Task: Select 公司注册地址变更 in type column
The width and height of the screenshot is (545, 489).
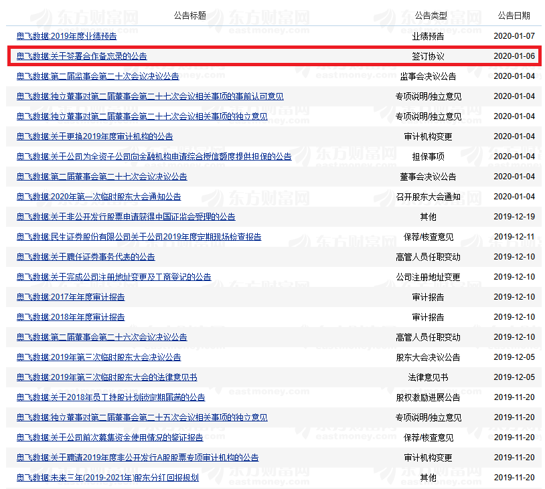Action: point(428,277)
